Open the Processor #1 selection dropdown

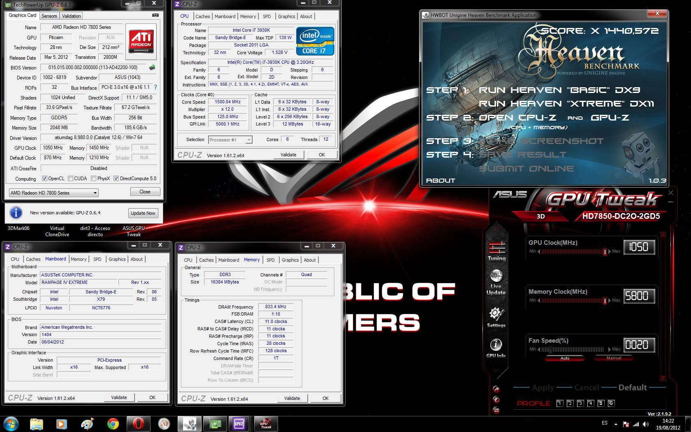point(230,140)
